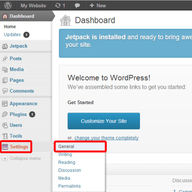The width and height of the screenshot is (192, 192).
Task: Click Customize Your Site button
Action: (x=104, y=121)
